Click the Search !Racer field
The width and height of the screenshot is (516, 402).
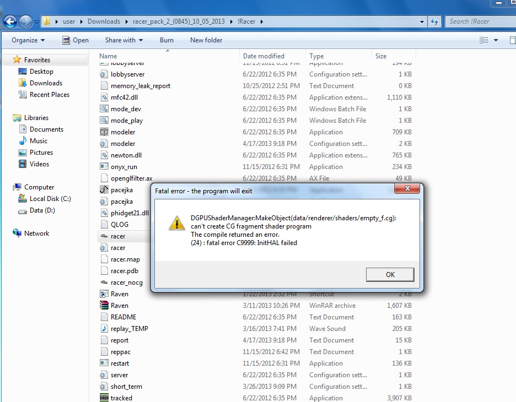pyautogui.click(x=480, y=21)
